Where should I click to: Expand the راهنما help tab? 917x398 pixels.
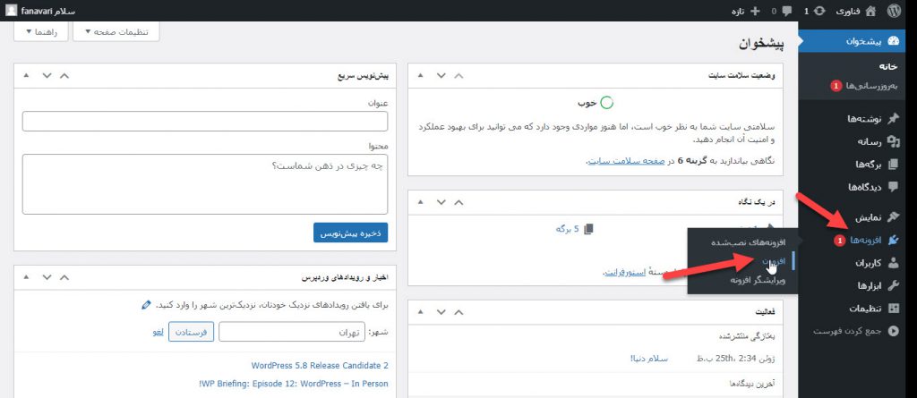click(x=41, y=31)
